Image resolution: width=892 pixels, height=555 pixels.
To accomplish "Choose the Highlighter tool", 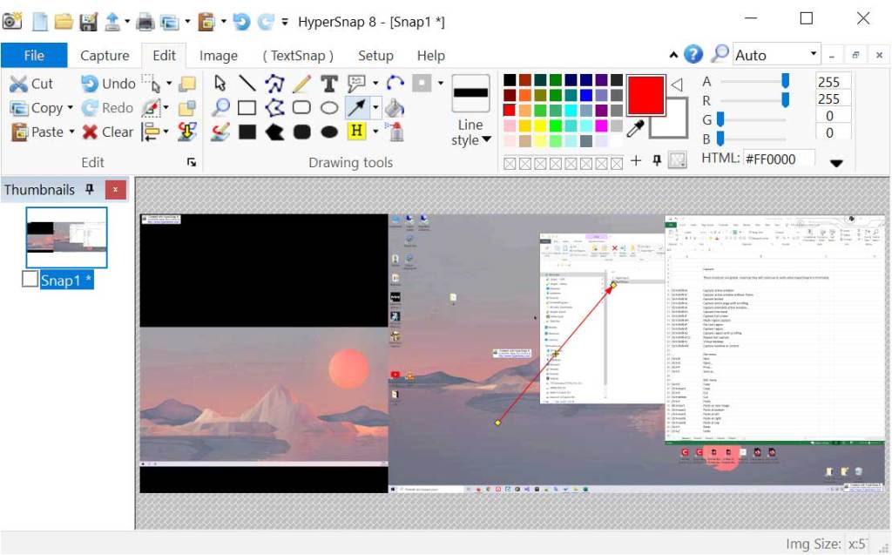I will pyautogui.click(x=355, y=130).
